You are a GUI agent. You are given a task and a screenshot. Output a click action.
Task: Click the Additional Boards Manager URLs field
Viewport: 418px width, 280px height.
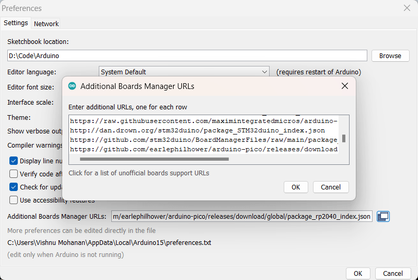coord(242,216)
